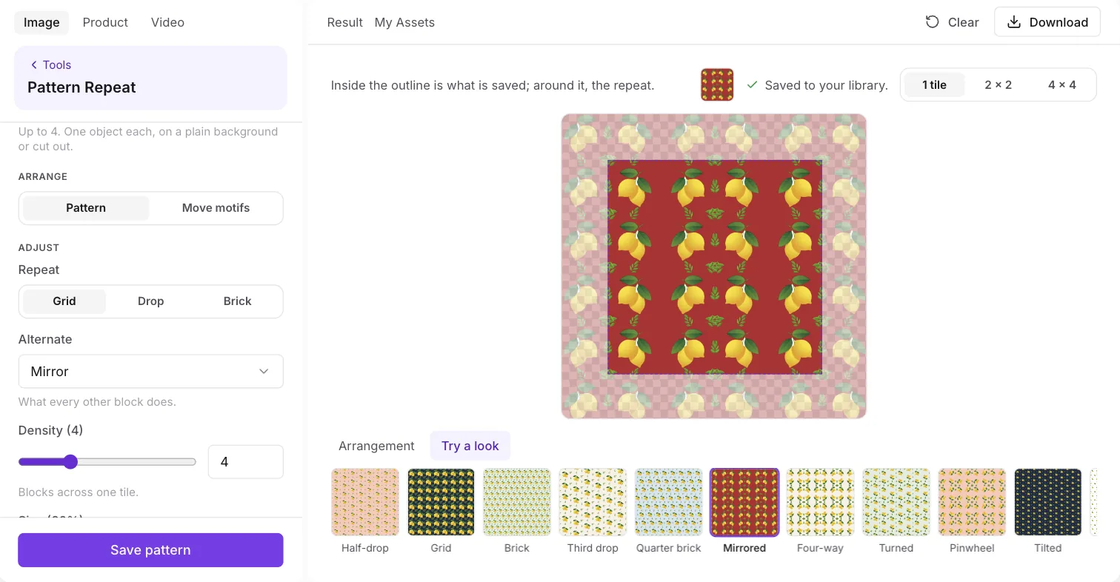This screenshot has height=582, width=1120.
Task: Show the 2 × 2 tile preview
Action: click(998, 85)
